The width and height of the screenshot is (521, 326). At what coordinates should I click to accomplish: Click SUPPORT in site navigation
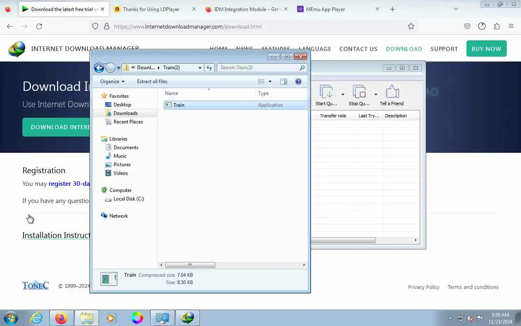click(x=444, y=49)
